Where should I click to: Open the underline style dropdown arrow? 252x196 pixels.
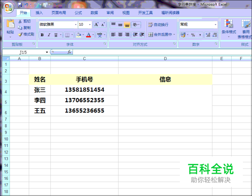[x=61, y=35]
